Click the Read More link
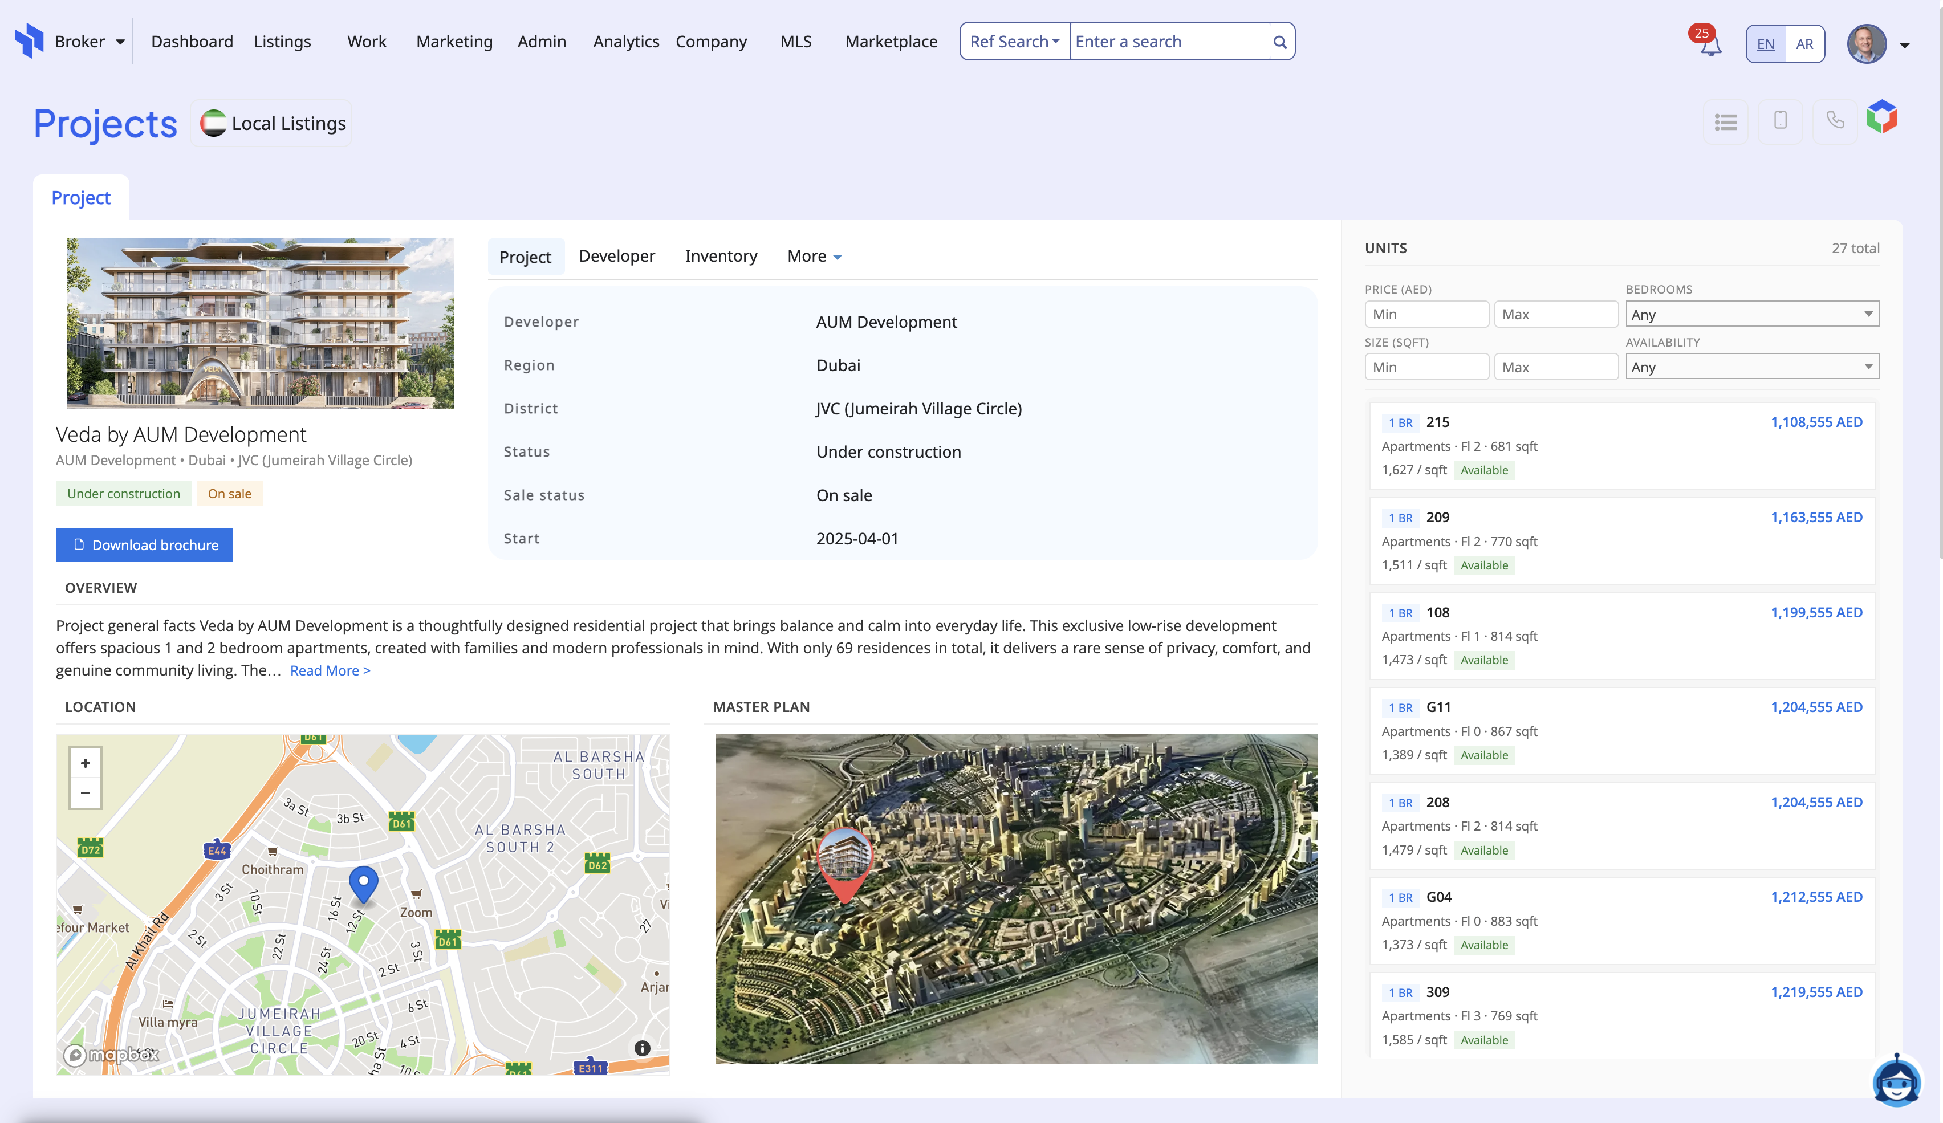The height and width of the screenshot is (1123, 1943). pos(330,670)
